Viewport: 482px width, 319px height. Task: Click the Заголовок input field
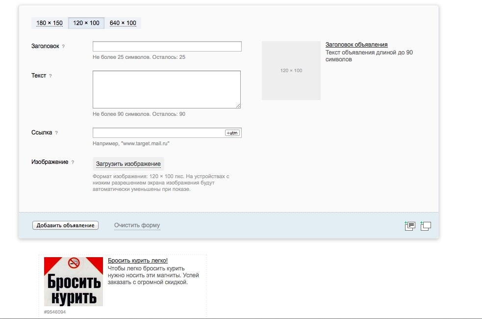pyautogui.click(x=167, y=47)
